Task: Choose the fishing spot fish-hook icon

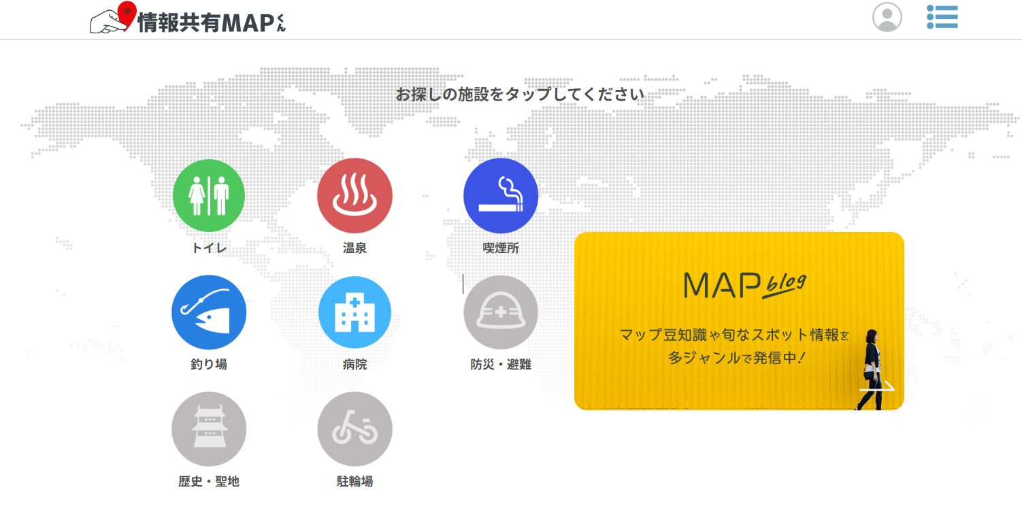Action: point(209,312)
